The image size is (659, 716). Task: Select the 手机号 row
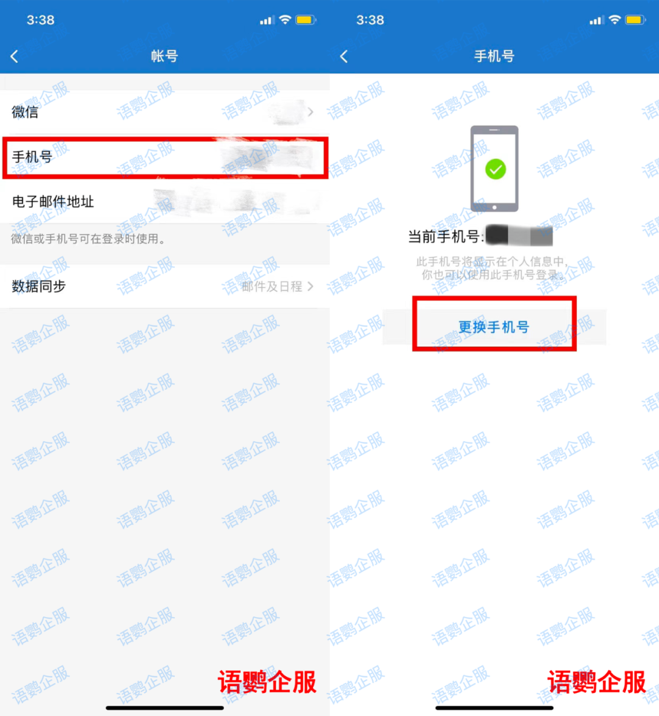point(165,158)
